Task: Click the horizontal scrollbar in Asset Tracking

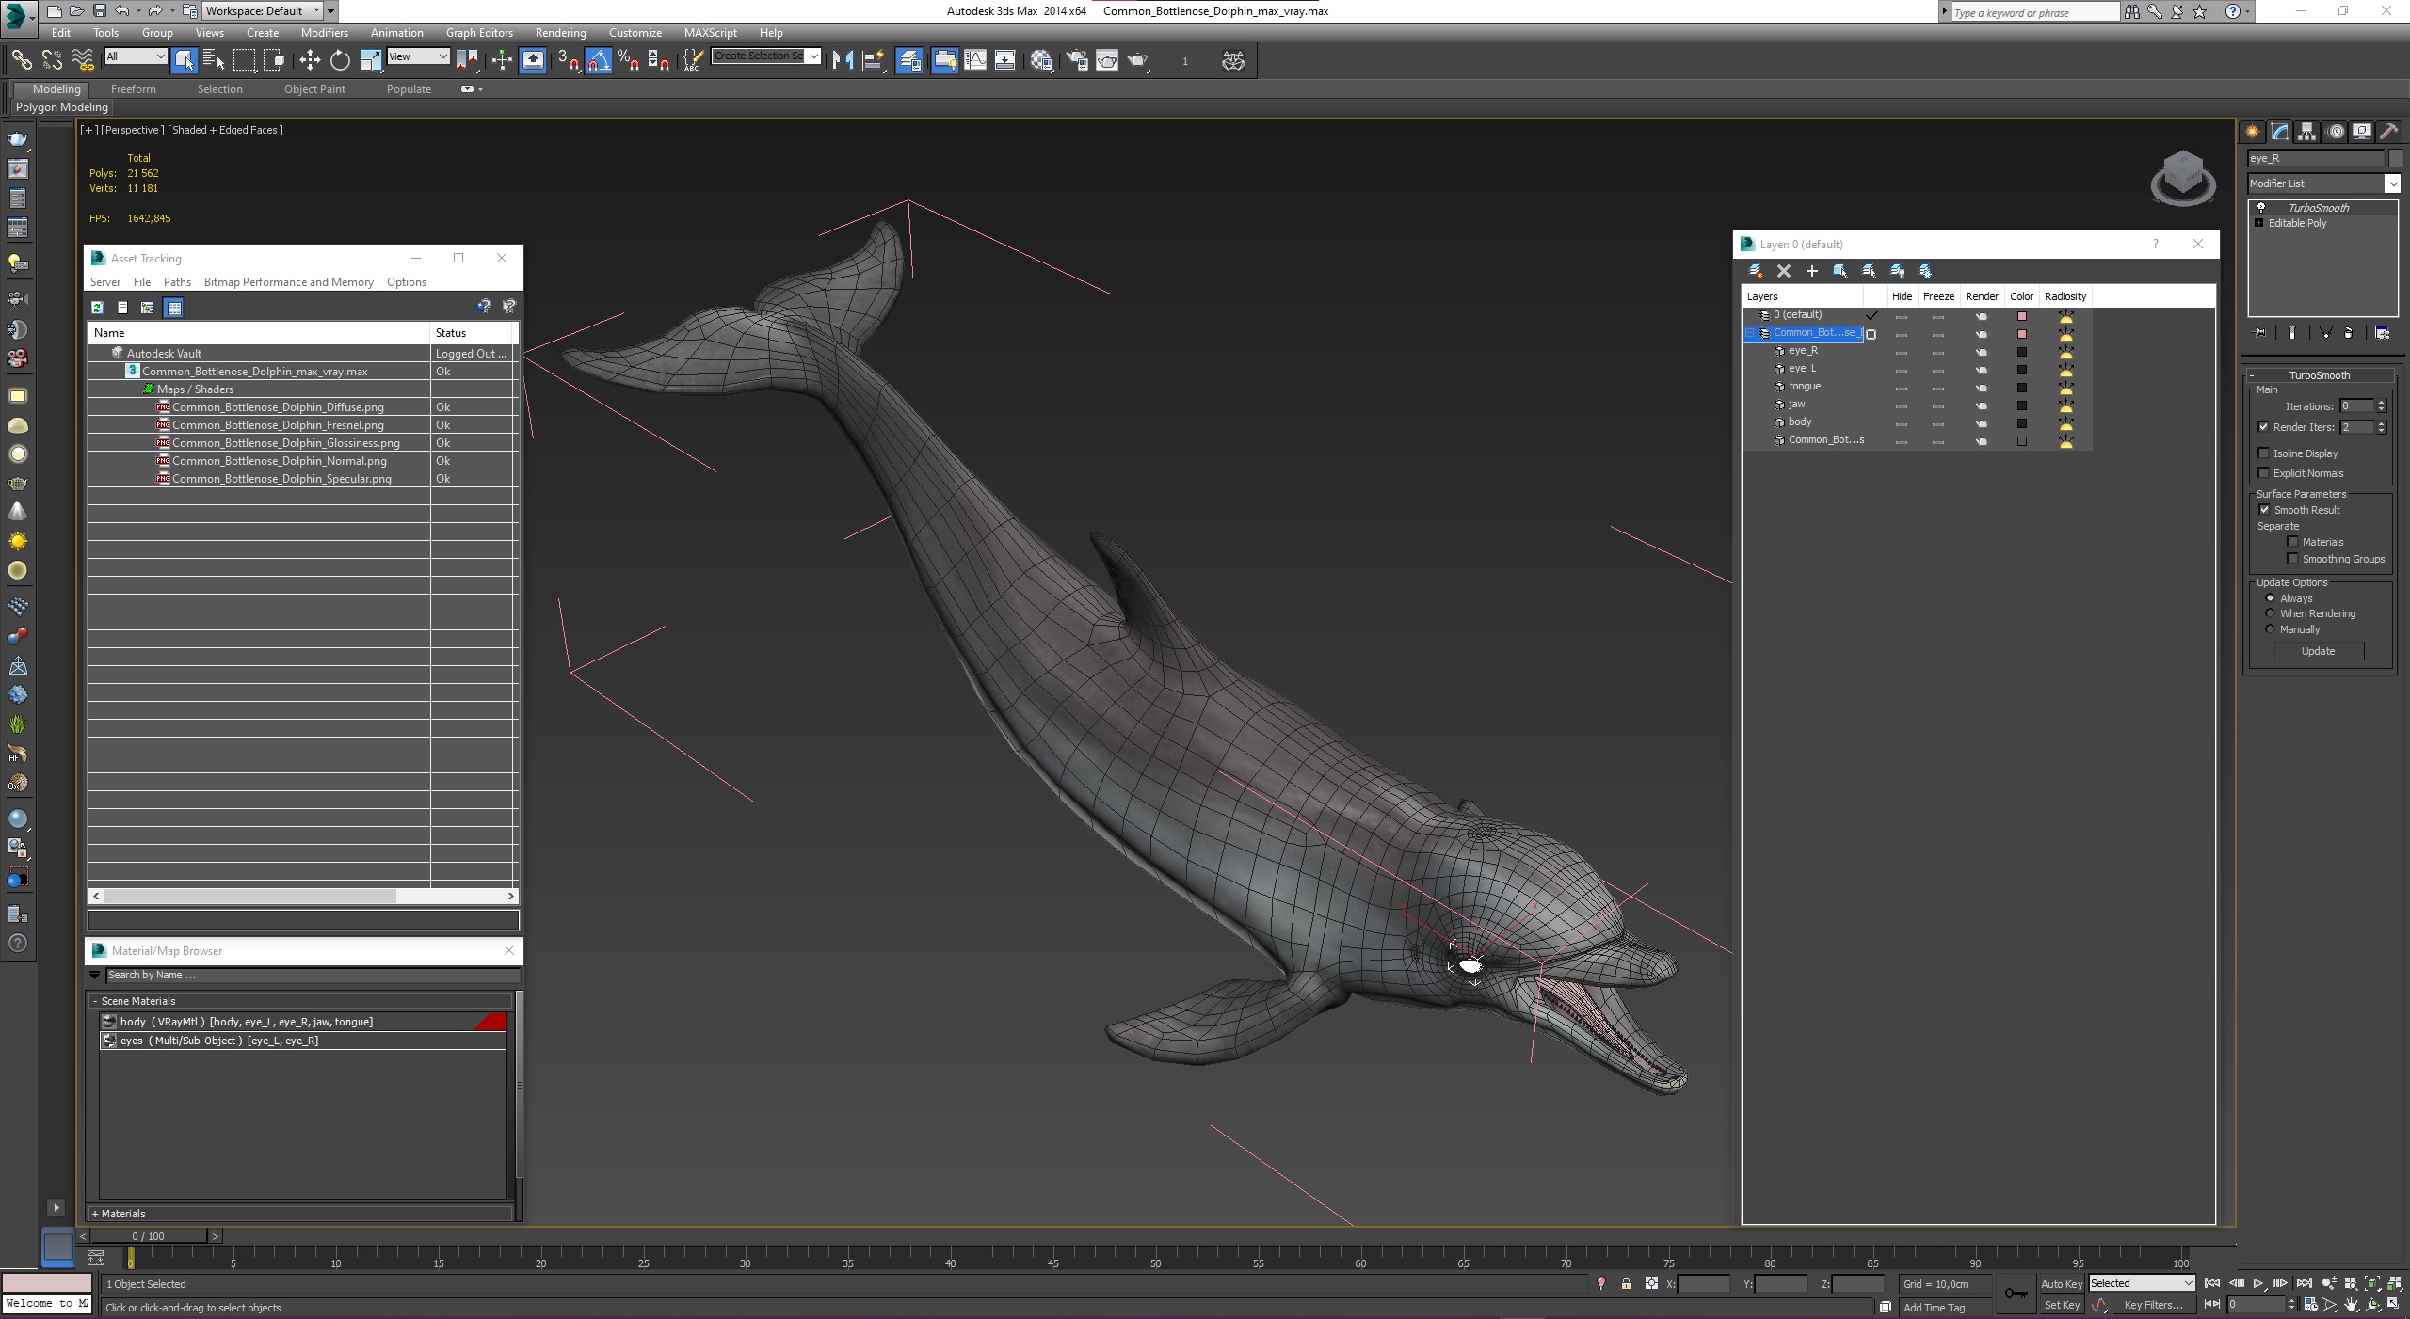Action: (x=249, y=897)
